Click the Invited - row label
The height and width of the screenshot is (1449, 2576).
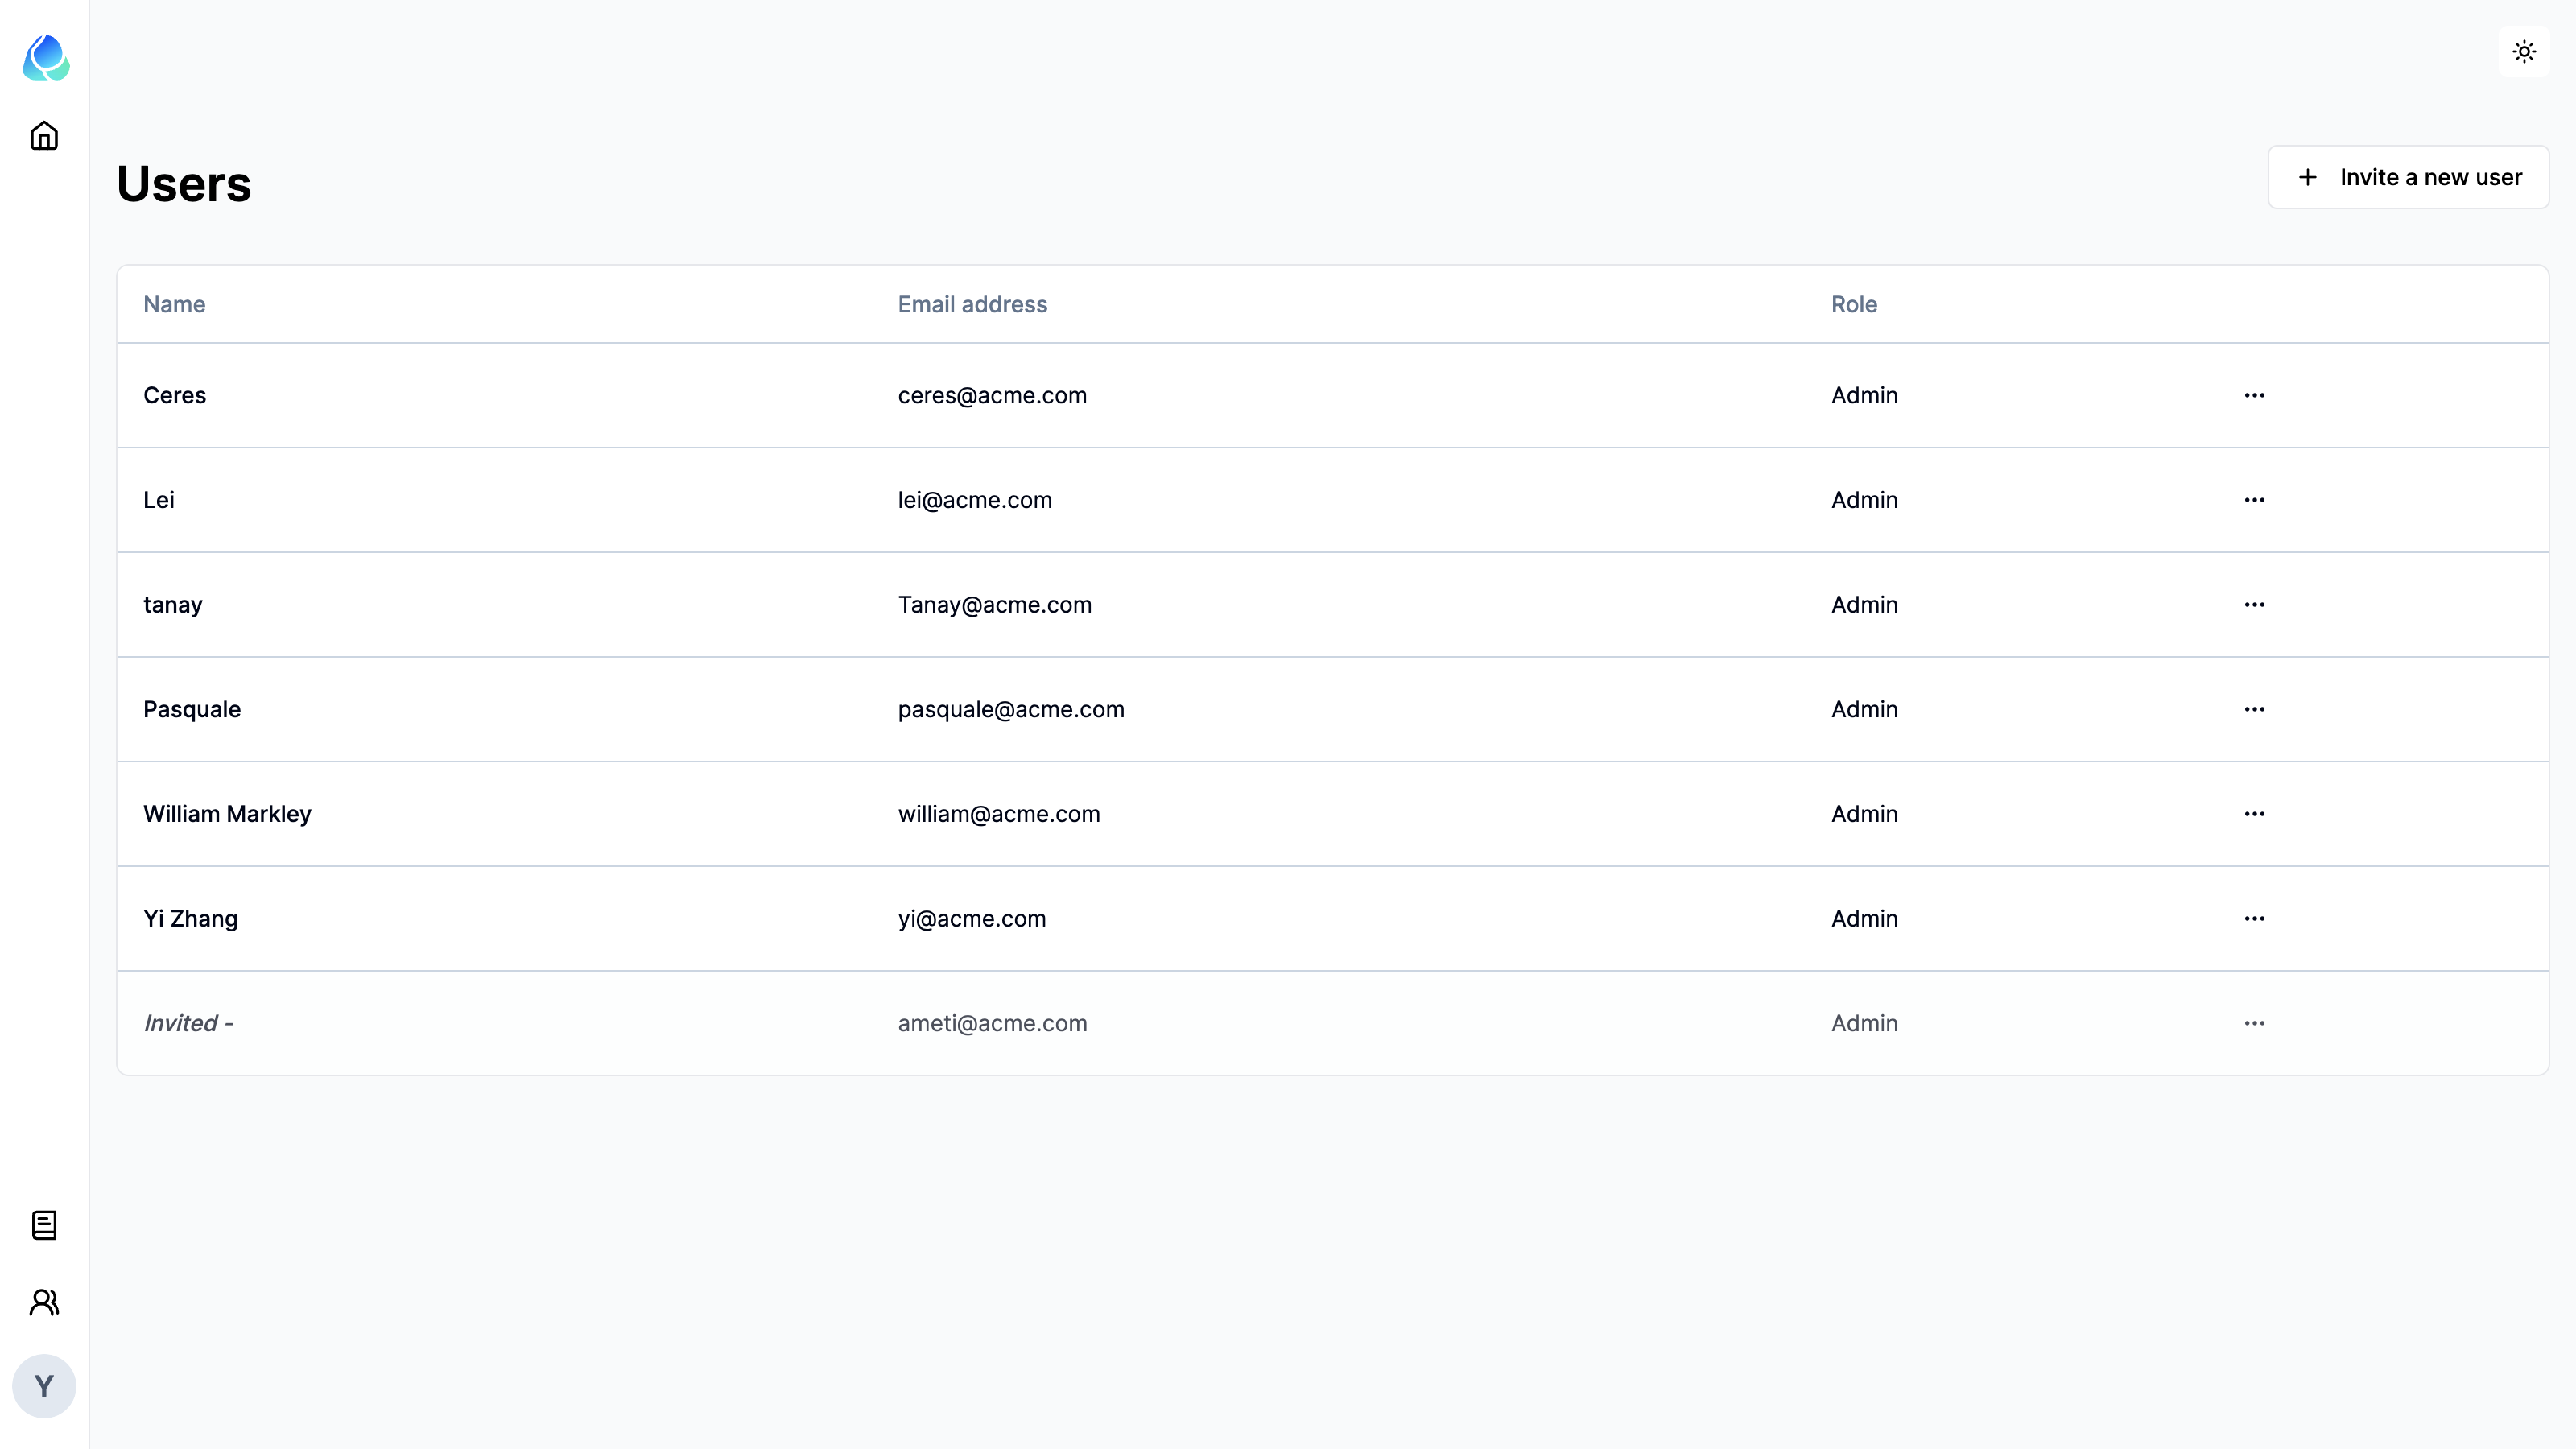(188, 1023)
